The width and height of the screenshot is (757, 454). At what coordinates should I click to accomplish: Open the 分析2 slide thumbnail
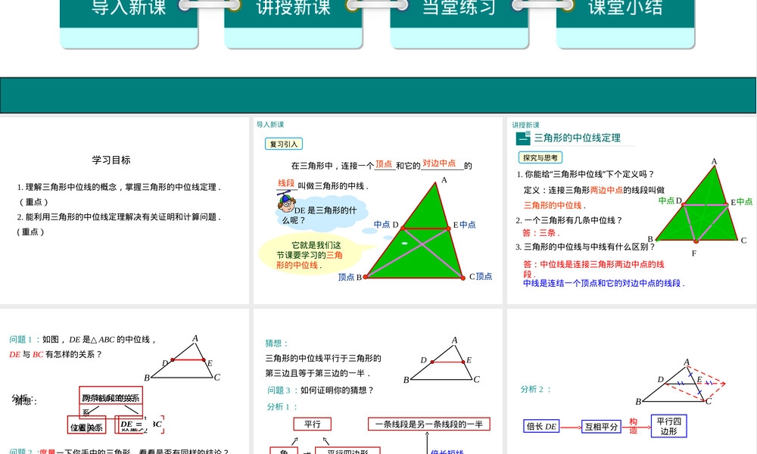click(x=631, y=381)
